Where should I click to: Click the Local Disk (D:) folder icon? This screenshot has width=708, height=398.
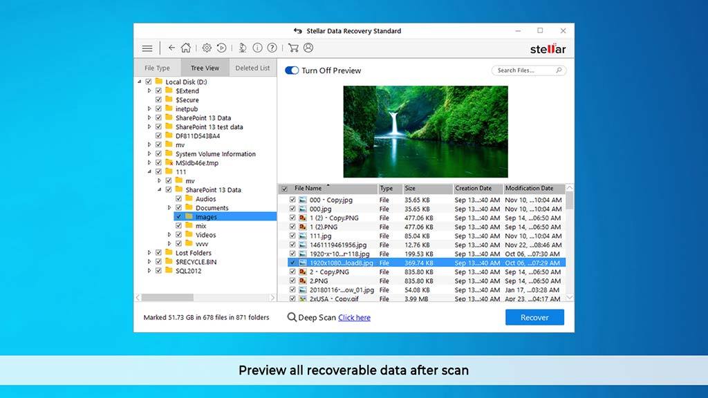point(158,82)
